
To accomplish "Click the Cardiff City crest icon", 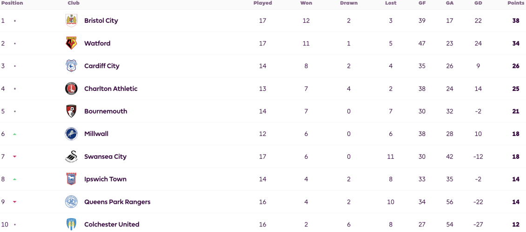I will point(71,66).
